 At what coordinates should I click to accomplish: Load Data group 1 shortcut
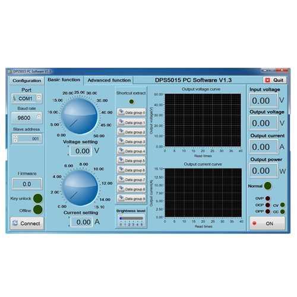[x=131, y=122]
